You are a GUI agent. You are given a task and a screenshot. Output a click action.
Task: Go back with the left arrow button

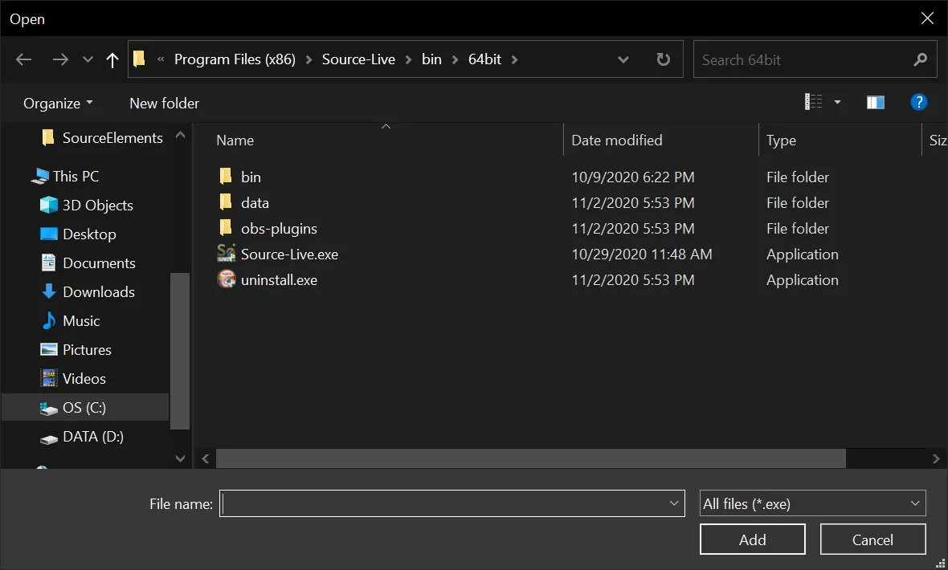coord(23,59)
